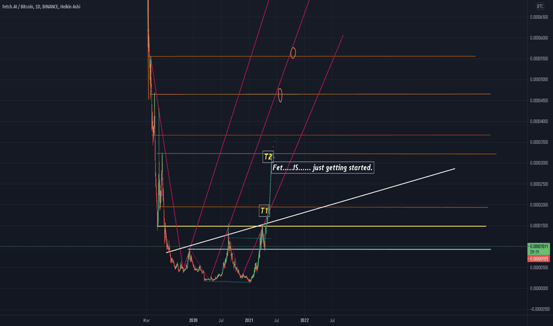Click the 'Fet.....IS...... just getting started.' text note
Image resolution: width=553 pixels, height=326 pixels.
pos(323,168)
